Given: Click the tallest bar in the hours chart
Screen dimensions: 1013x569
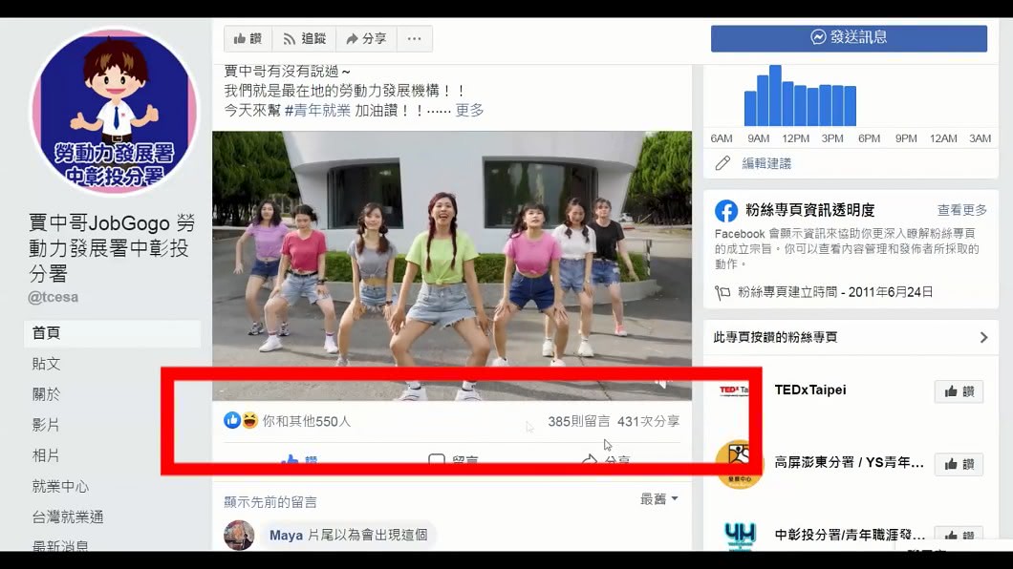Looking at the screenshot, I should coord(775,95).
